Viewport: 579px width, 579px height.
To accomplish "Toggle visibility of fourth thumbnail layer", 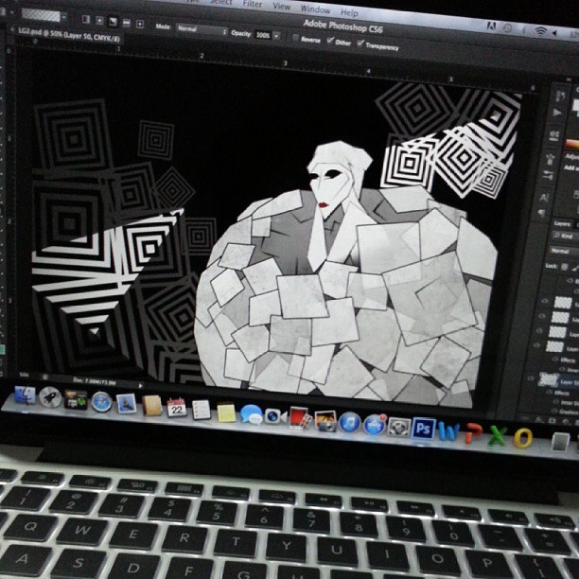I will tap(536, 345).
